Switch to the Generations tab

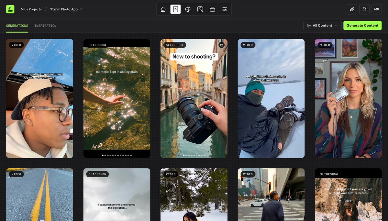click(17, 26)
